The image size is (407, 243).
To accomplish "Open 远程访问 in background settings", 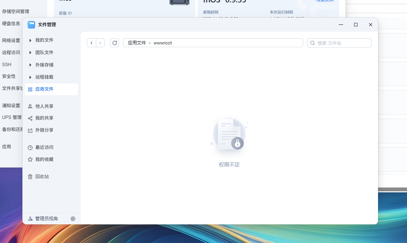I will [11, 52].
